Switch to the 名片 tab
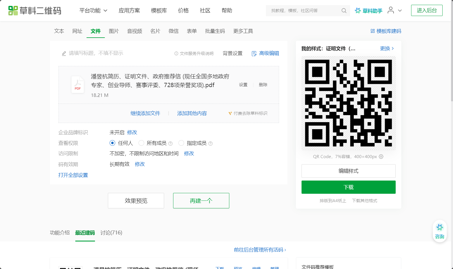 tap(155, 31)
